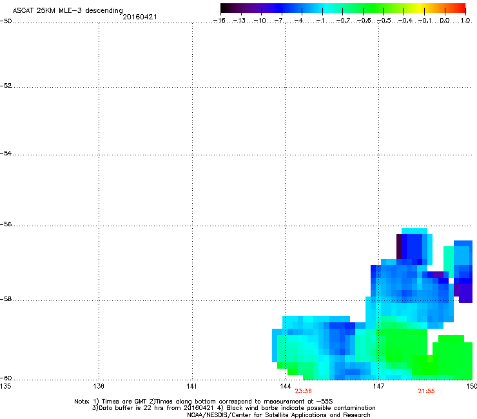Click the "-50" latitude axis label
Image resolution: width=477 pixels, height=419 pixels.
point(6,21)
